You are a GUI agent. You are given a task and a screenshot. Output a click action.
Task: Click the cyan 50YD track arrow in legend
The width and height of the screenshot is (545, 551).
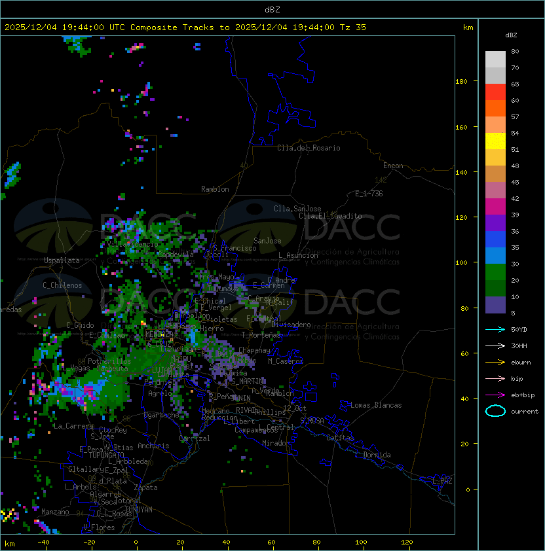(495, 330)
